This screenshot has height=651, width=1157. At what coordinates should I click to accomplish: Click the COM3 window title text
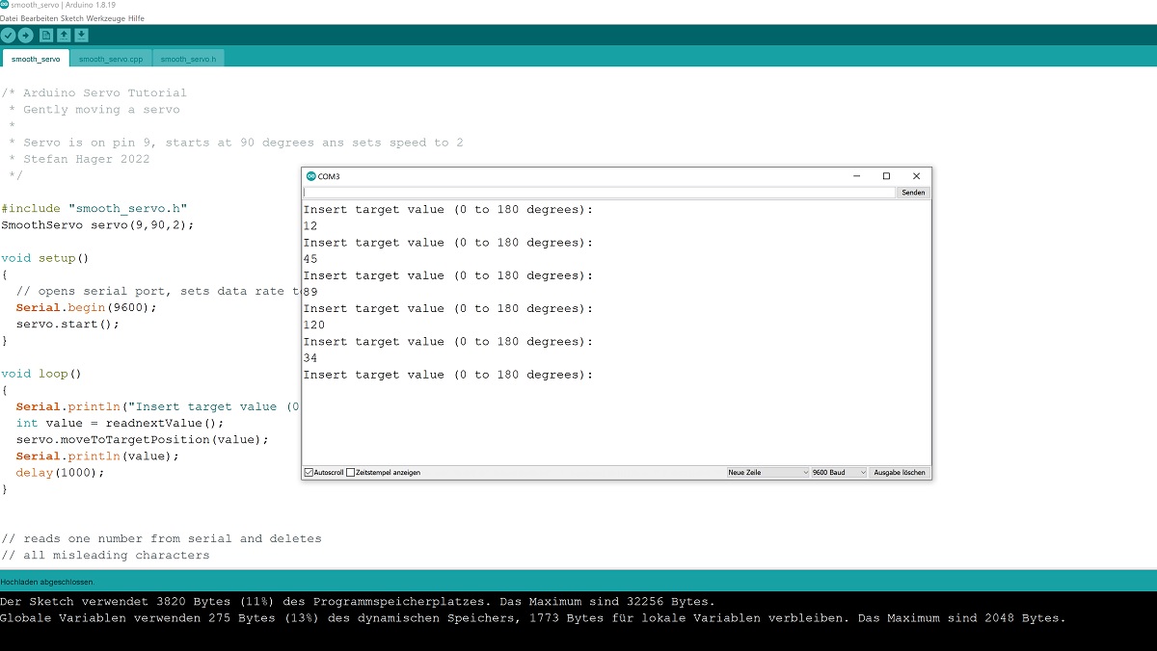[329, 176]
